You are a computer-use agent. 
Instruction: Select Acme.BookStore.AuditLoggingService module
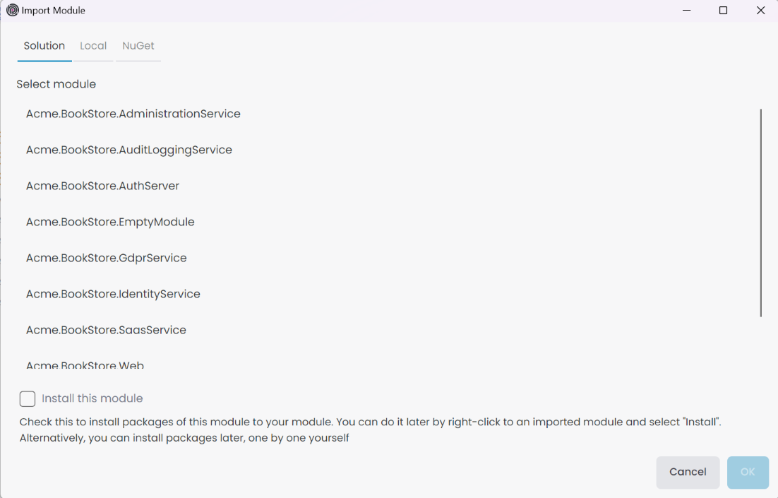click(x=128, y=150)
